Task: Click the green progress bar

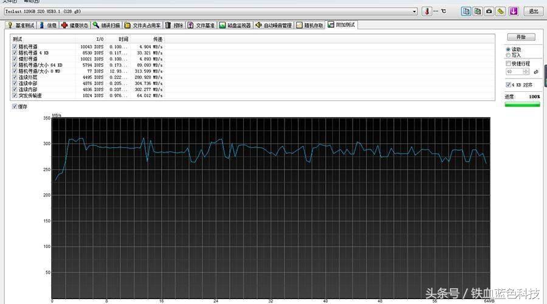Action: coord(522,105)
